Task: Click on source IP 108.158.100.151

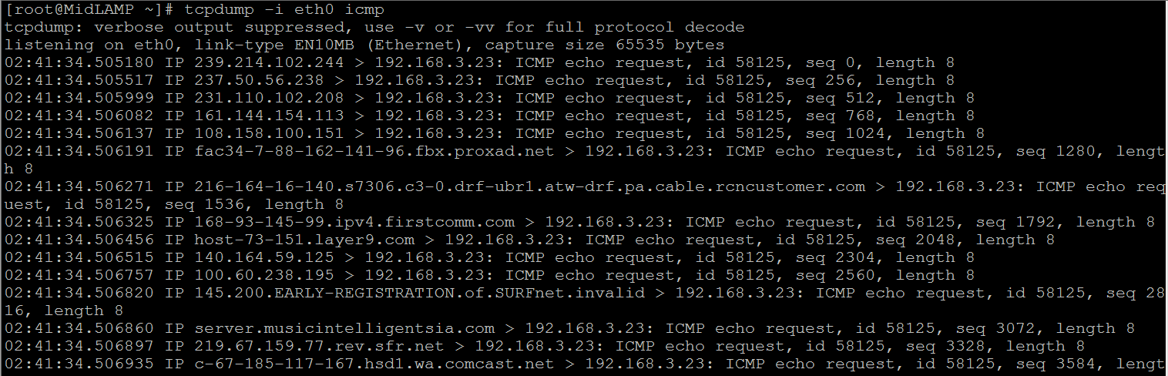Action: tap(269, 133)
